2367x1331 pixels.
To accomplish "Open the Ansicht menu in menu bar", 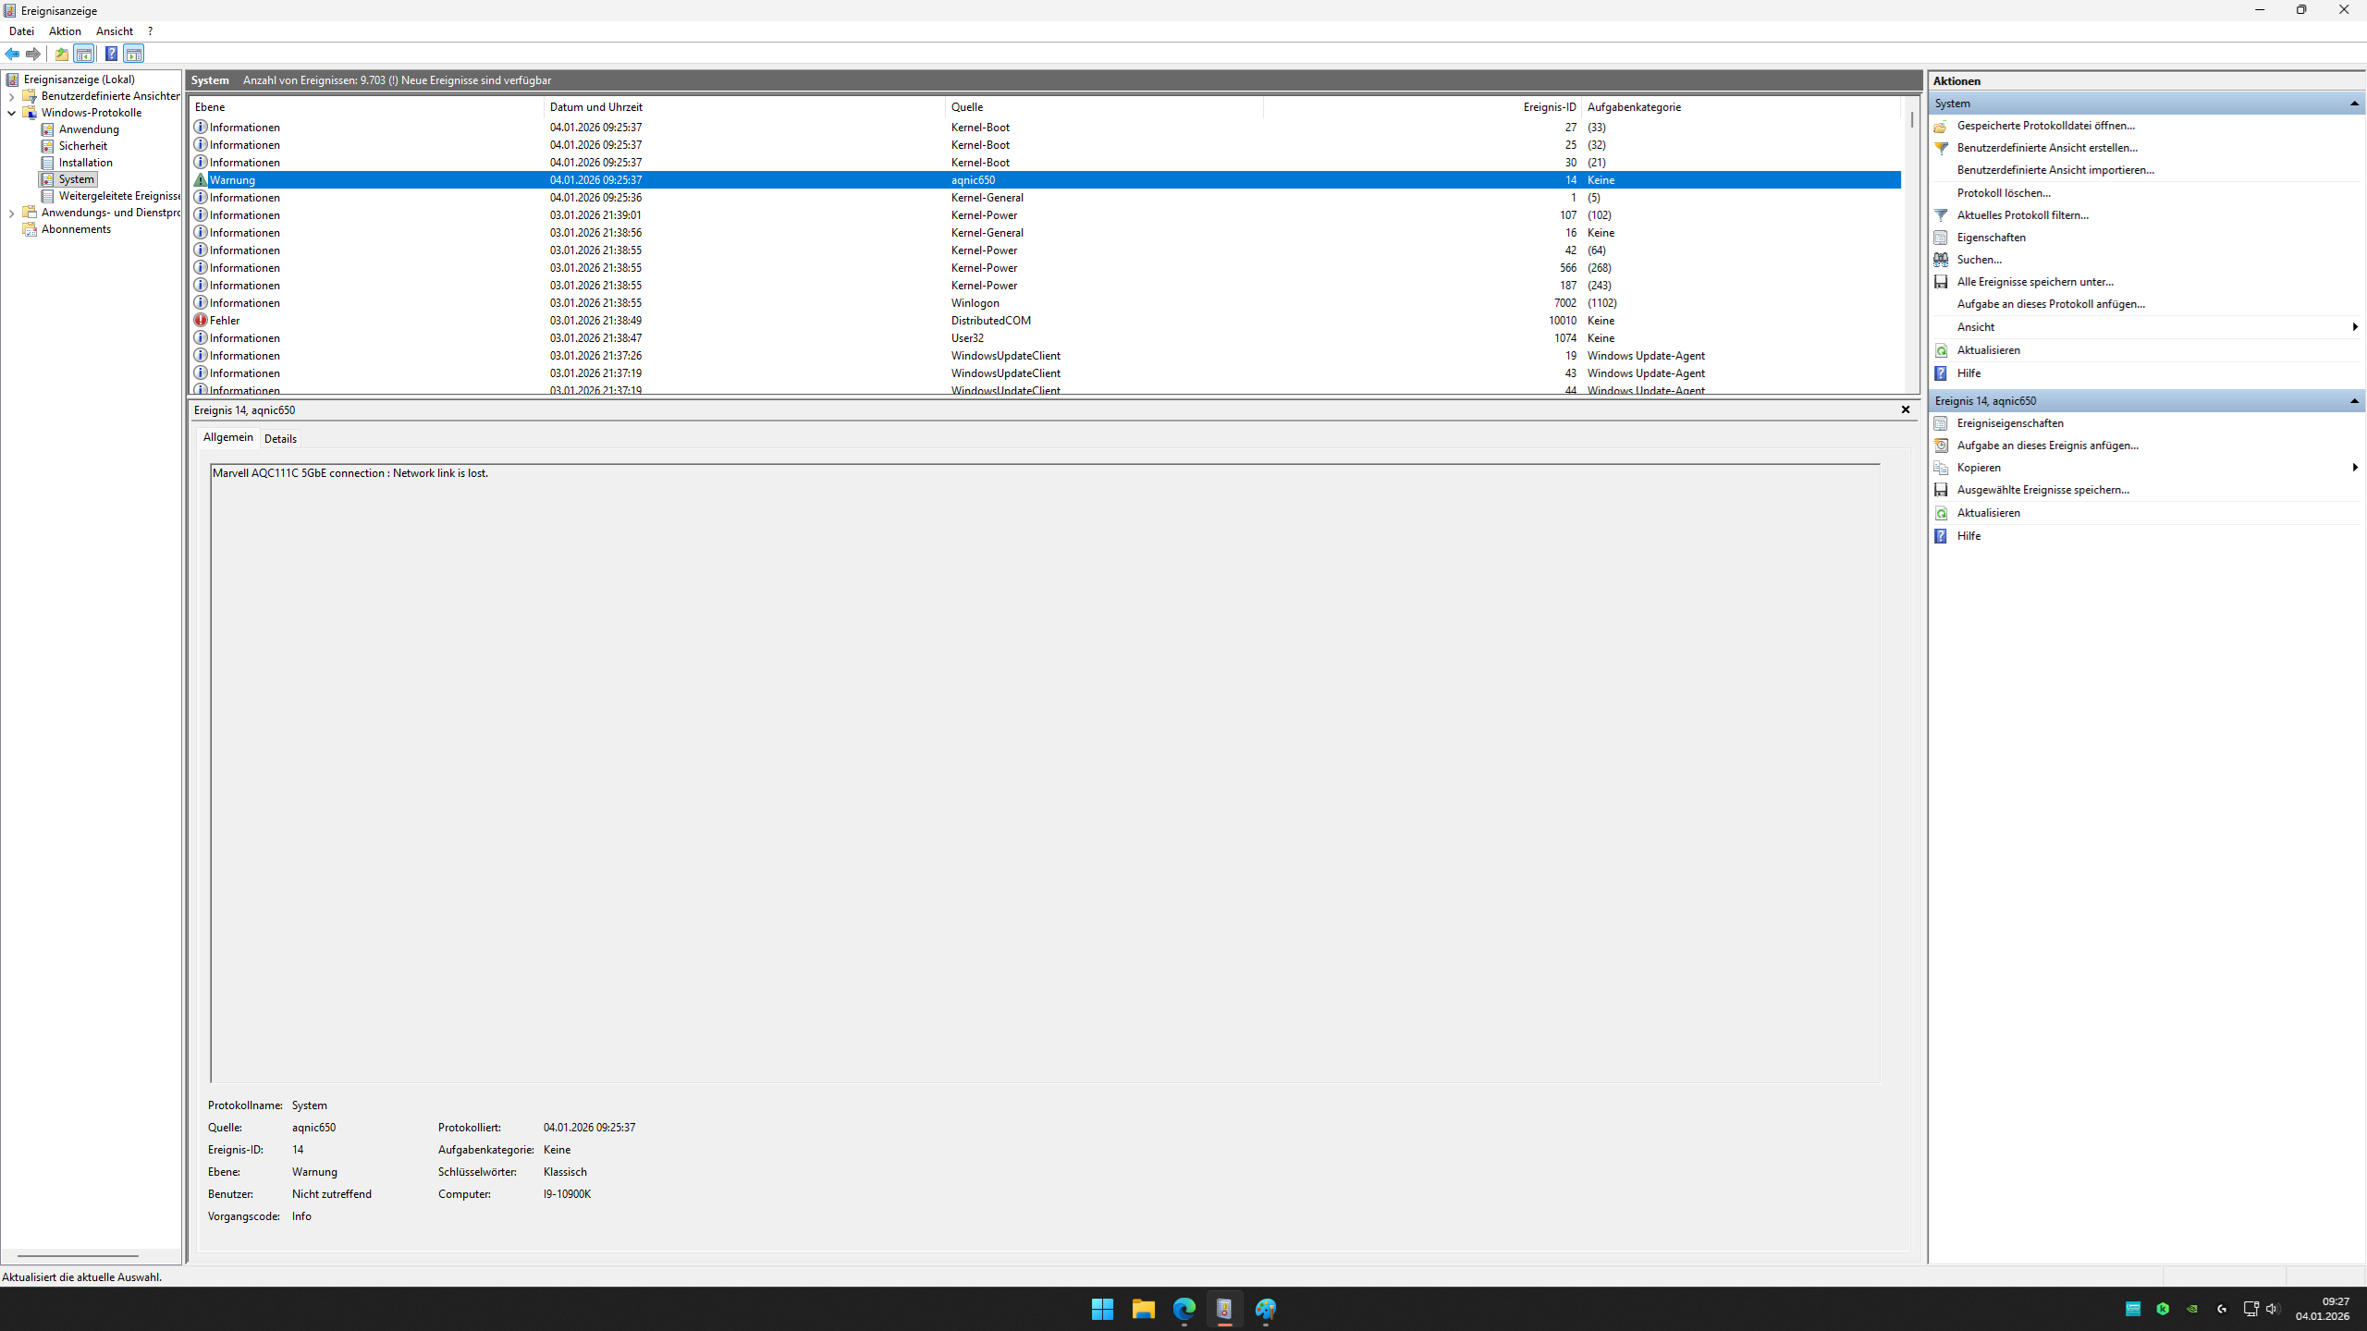I will tap(115, 31).
